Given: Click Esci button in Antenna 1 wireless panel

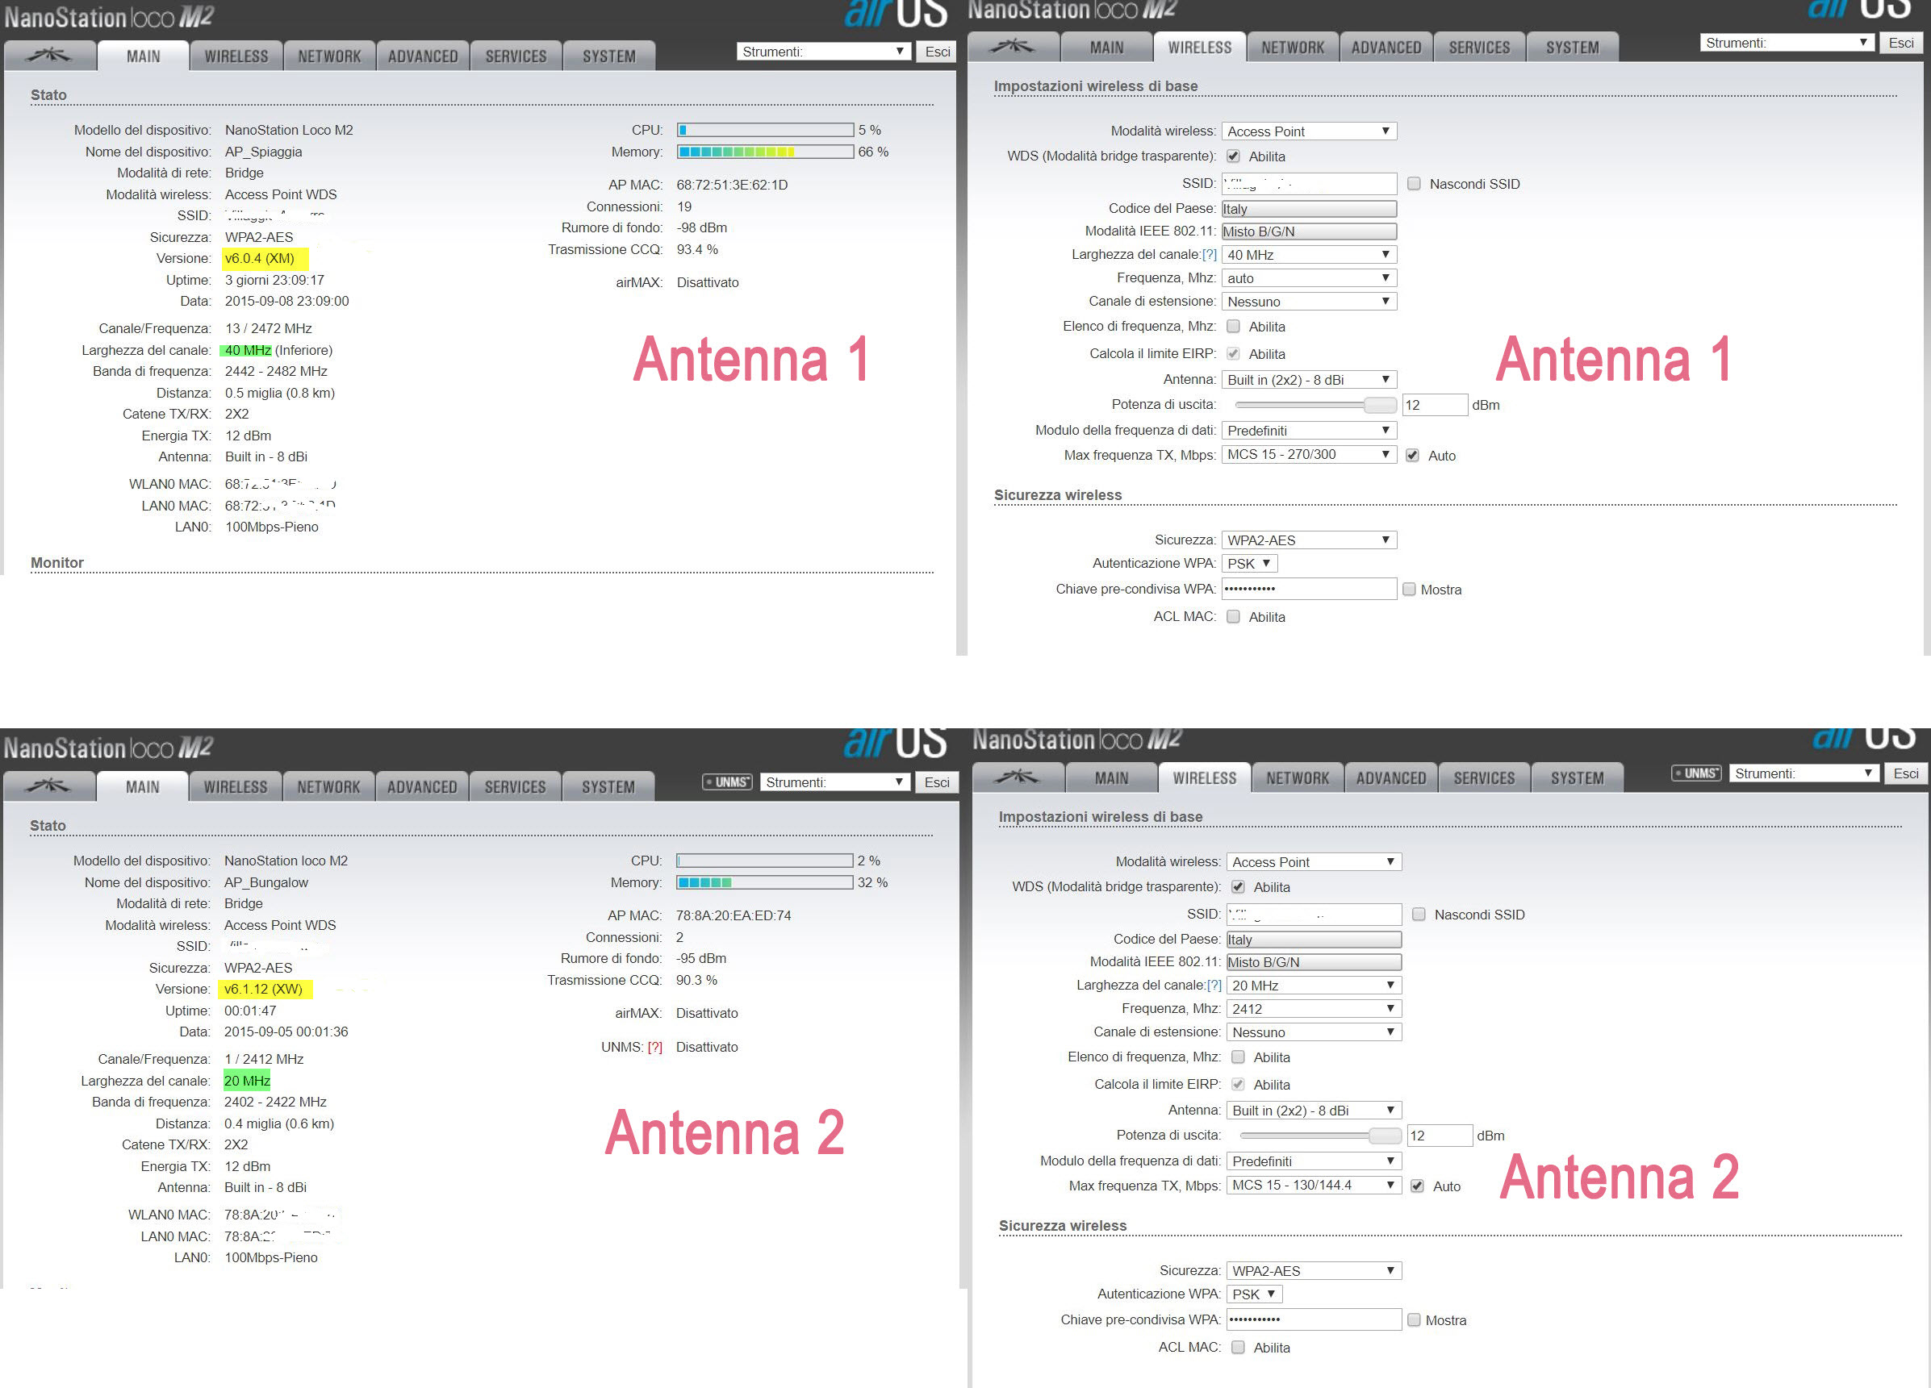Looking at the screenshot, I should click(x=1901, y=43).
